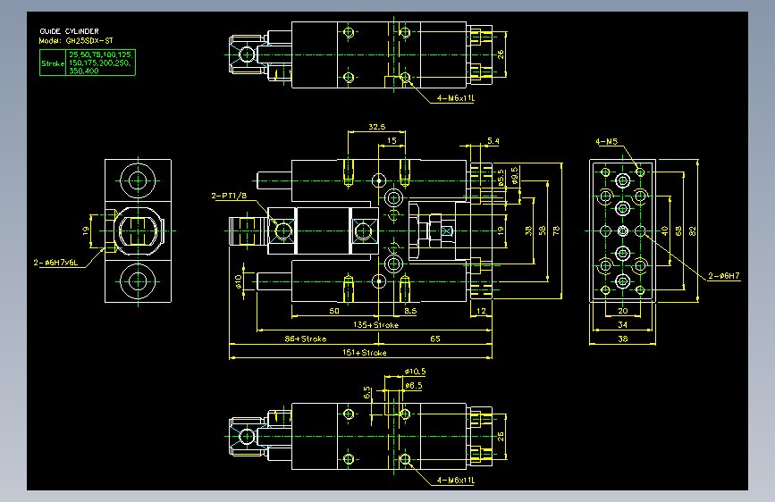Click the 26 dimension in the bottom view

click(x=501, y=436)
